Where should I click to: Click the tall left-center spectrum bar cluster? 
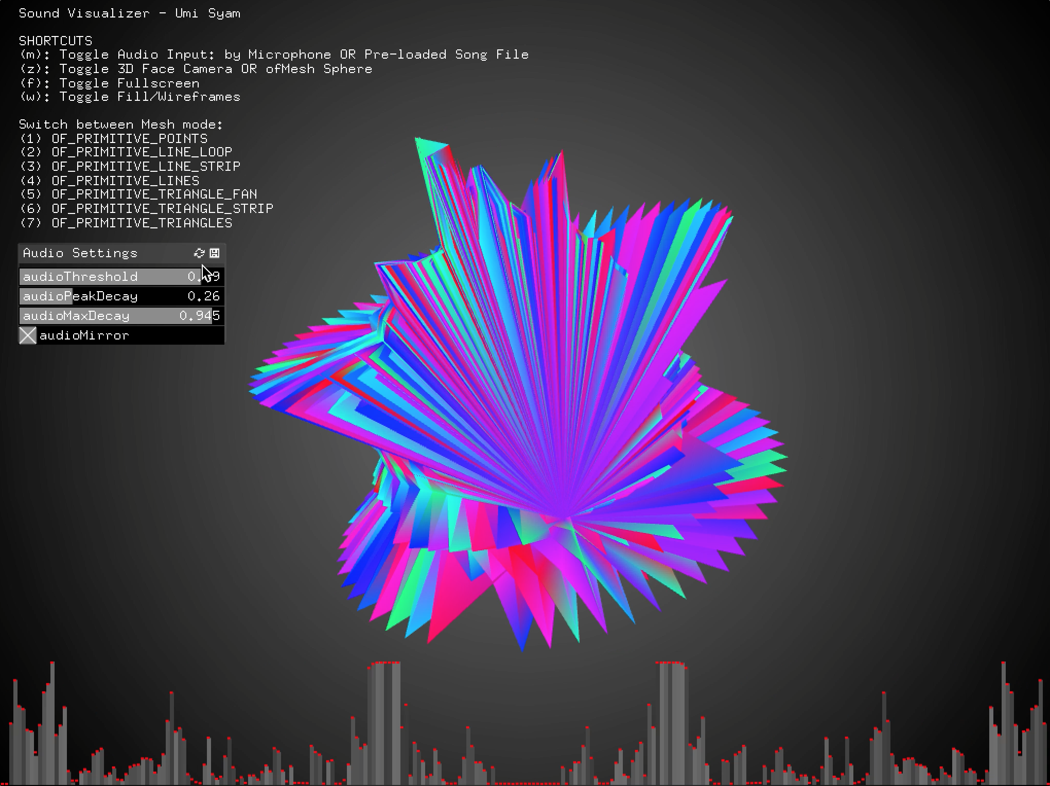tap(384, 720)
